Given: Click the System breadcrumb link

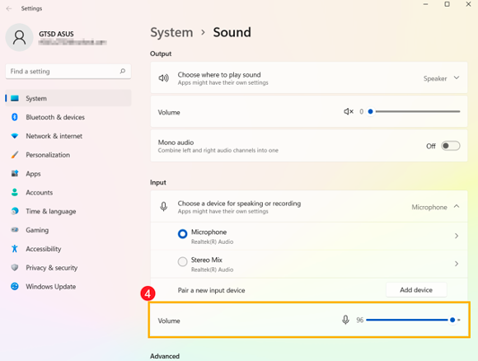Looking at the screenshot, I should coord(171,32).
